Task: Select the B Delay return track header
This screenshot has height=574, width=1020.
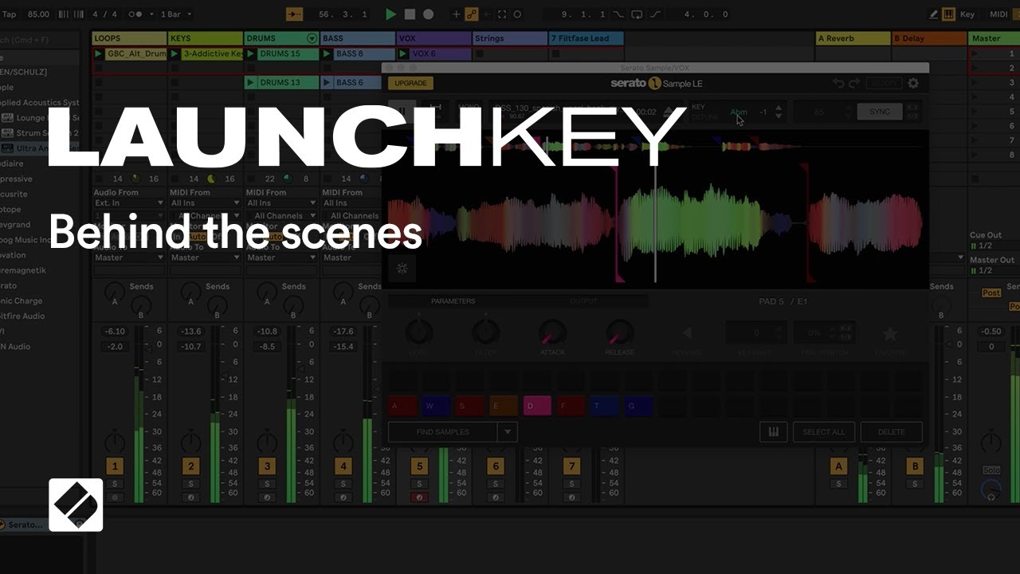Action: 929,38
